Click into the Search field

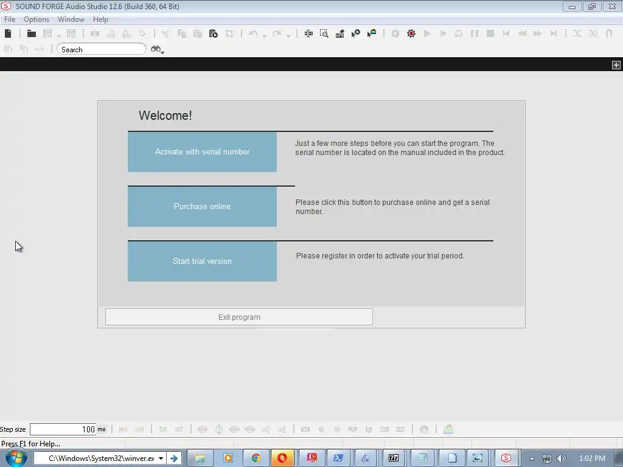click(102, 49)
